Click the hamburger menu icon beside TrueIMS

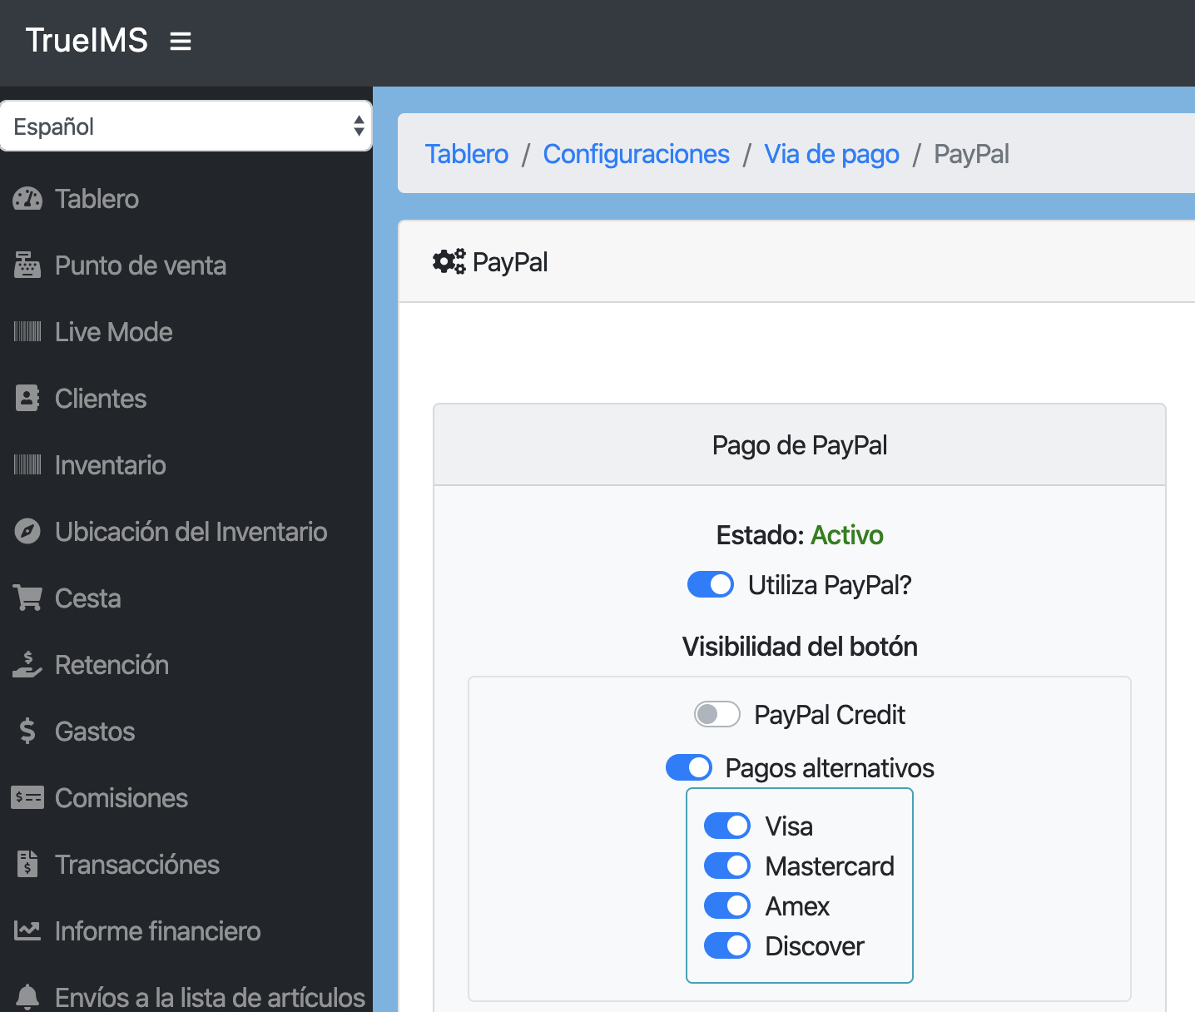coord(181,41)
